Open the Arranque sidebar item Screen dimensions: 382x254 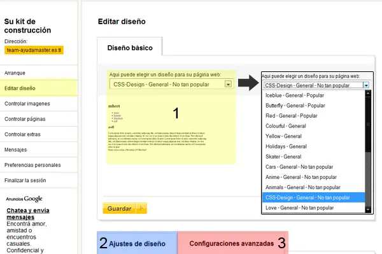[39, 73]
